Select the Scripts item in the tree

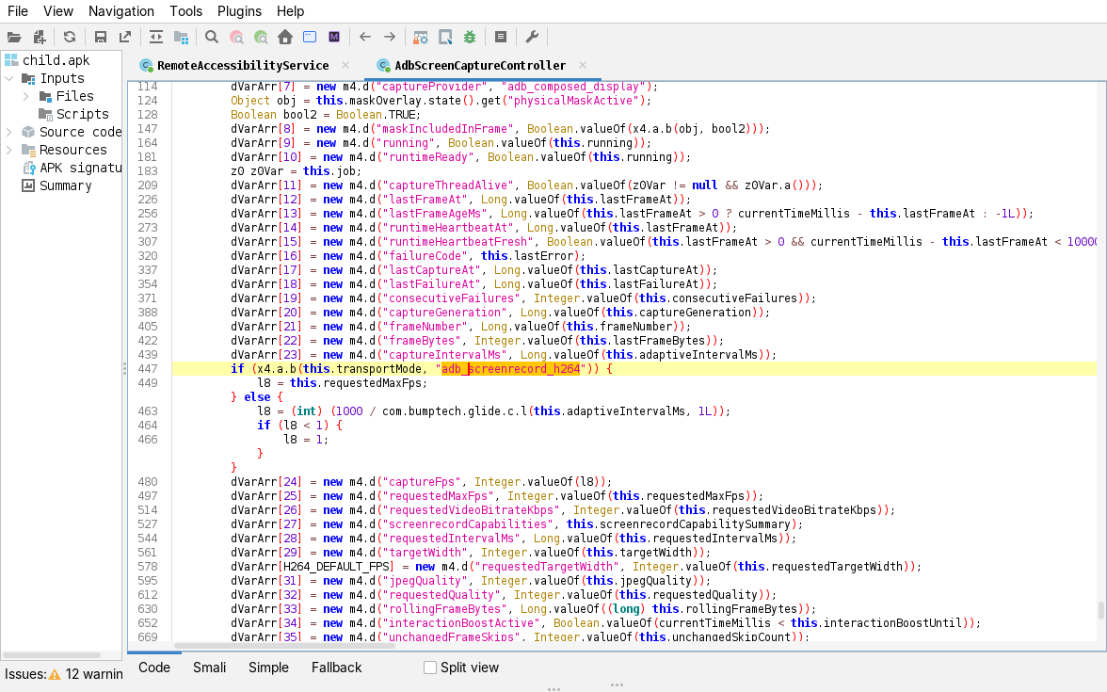82,115
